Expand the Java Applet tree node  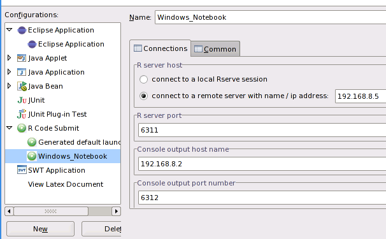10,58
